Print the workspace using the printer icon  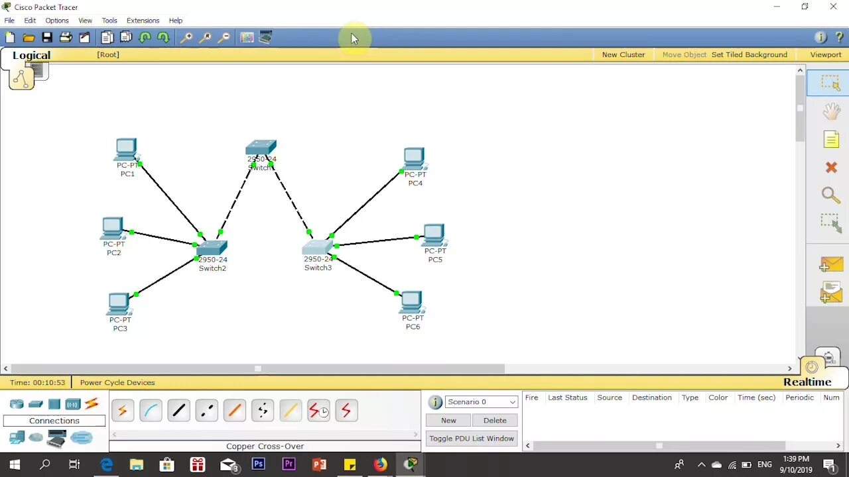(66, 38)
